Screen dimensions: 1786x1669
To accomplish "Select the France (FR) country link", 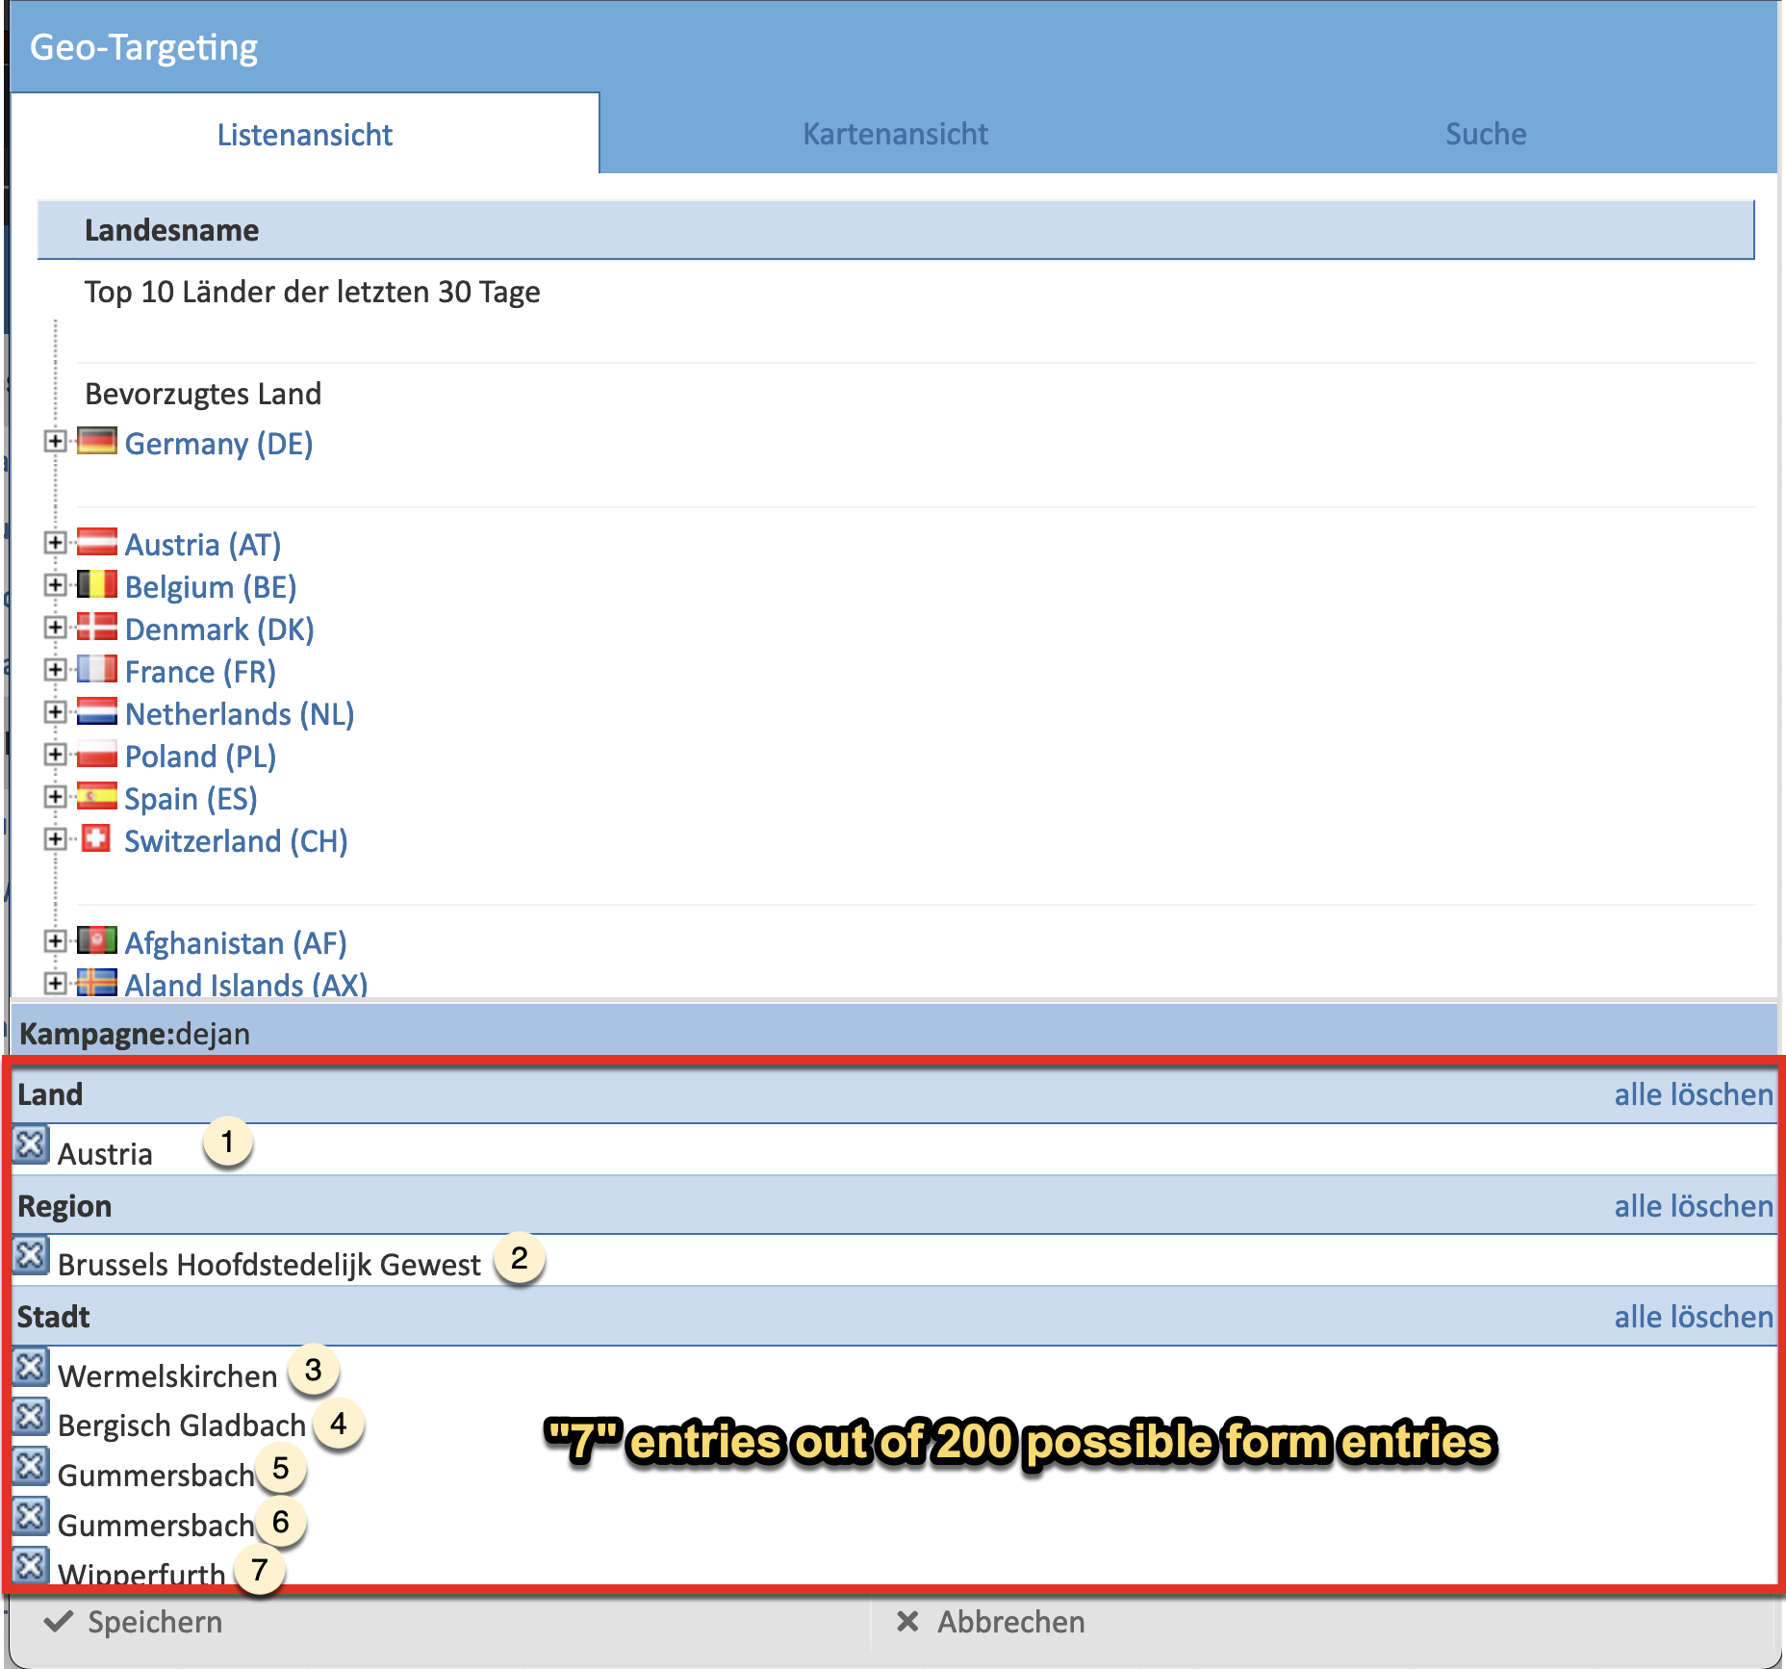I will tap(200, 672).
